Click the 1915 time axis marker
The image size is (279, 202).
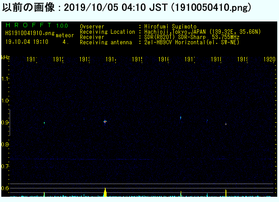pyautogui.click(x=137, y=59)
